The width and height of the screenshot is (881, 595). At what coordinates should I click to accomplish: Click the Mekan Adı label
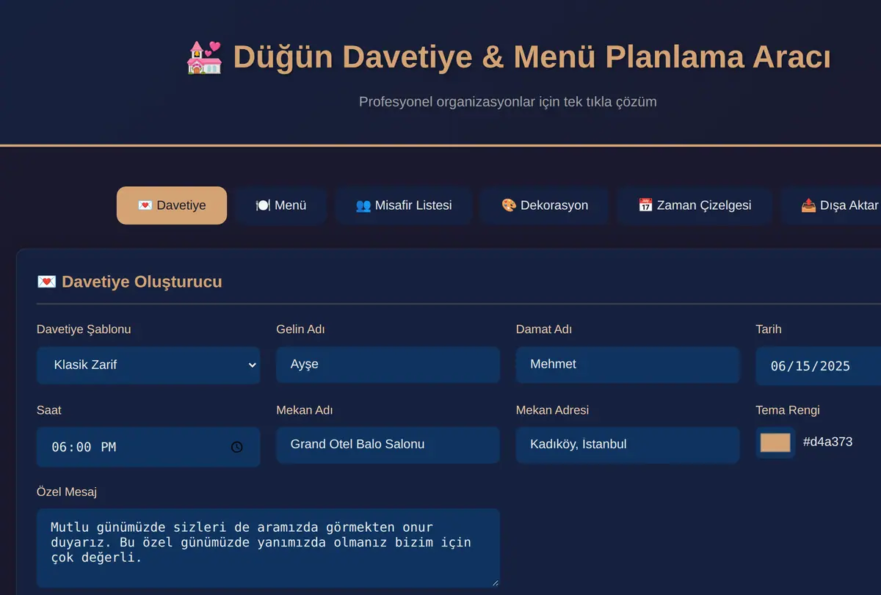coord(305,410)
